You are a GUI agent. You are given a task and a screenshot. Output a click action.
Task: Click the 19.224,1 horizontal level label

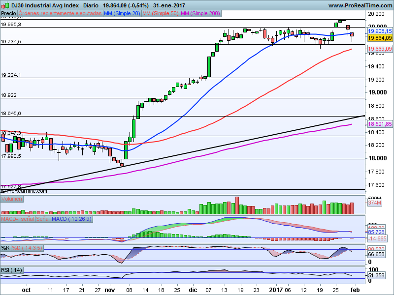[x=11, y=75]
